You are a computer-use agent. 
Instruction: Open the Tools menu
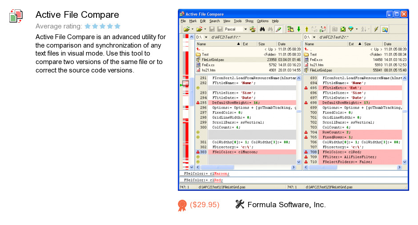coord(237,21)
